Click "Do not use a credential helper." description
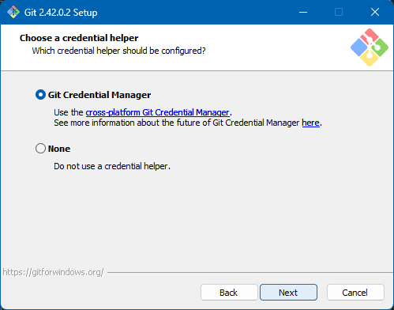 pos(112,166)
